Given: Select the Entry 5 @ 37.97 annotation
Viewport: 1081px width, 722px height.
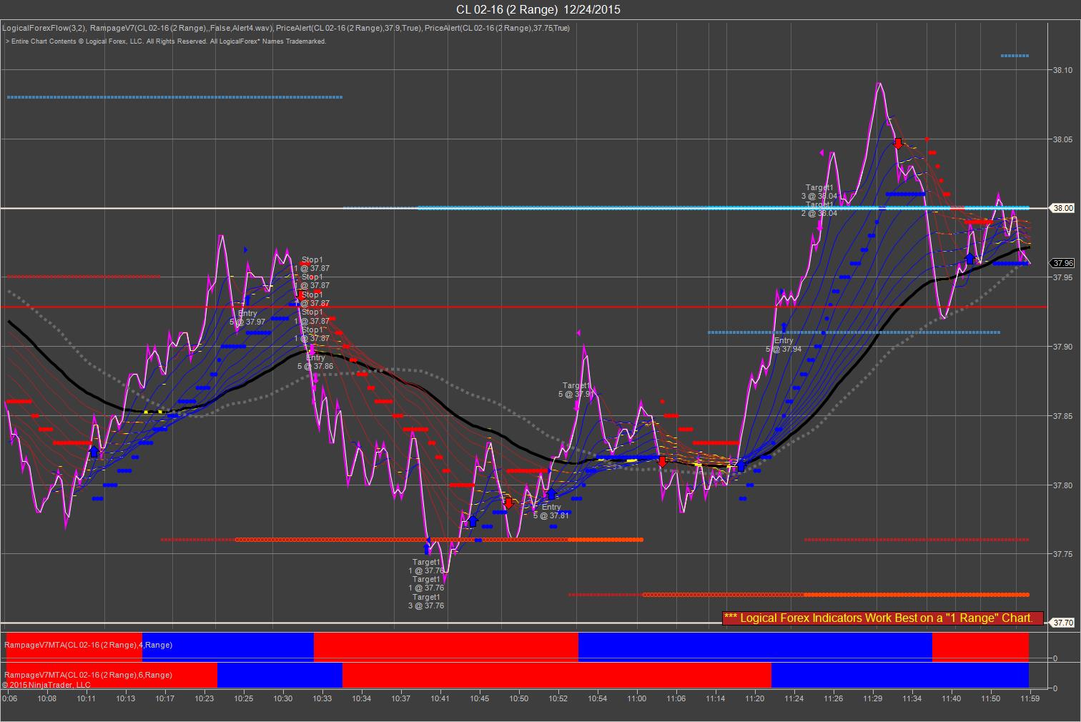Looking at the screenshot, I should [x=247, y=317].
